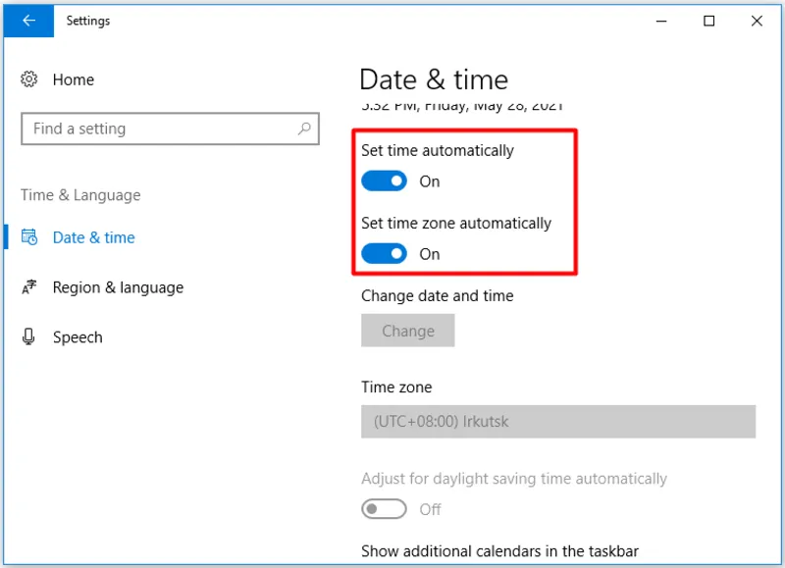Click the Set time zone automatically label

pos(456,223)
